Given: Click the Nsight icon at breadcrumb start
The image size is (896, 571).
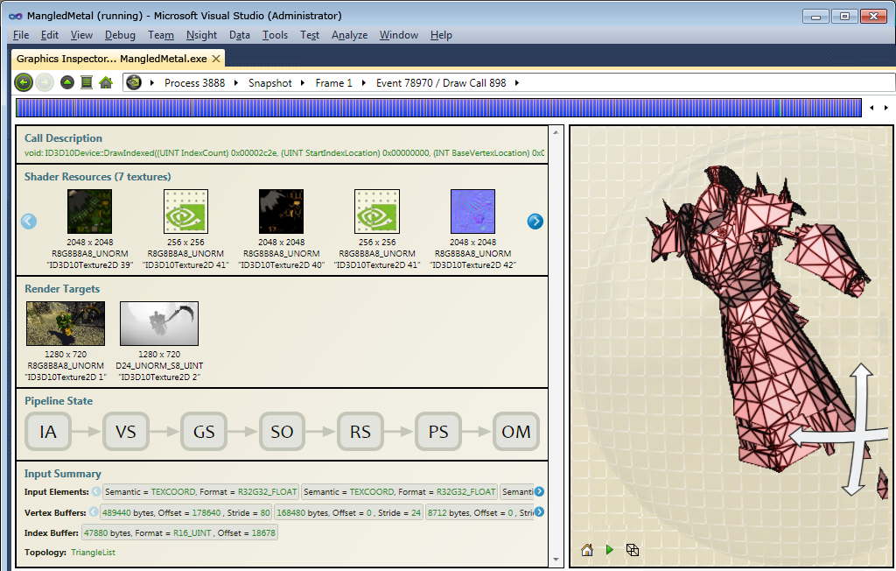Looking at the screenshot, I should (x=134, y=81).
